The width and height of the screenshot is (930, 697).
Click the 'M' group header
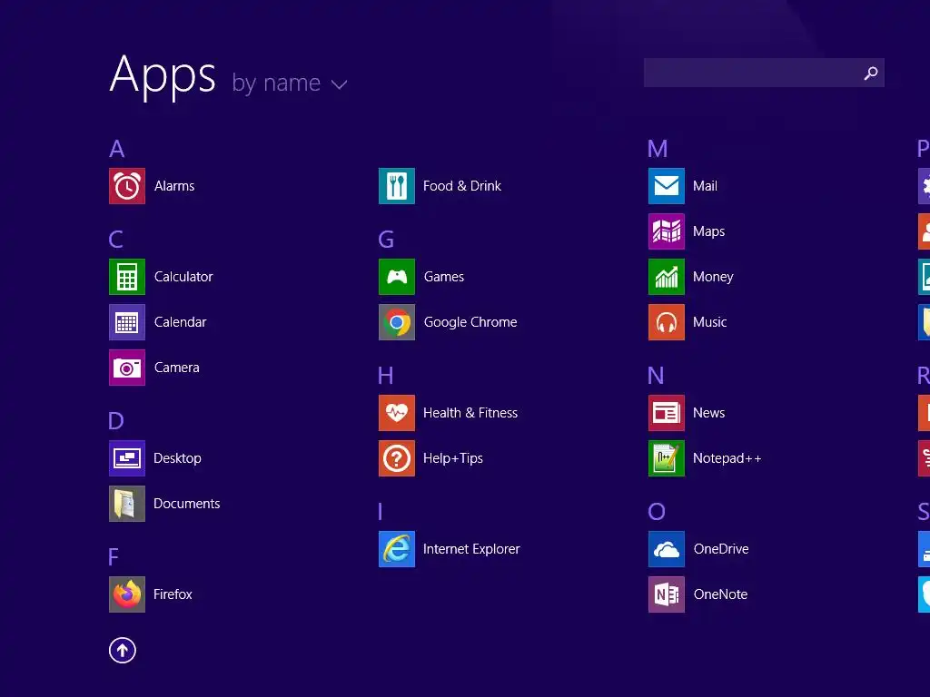(x=658, y=148)
